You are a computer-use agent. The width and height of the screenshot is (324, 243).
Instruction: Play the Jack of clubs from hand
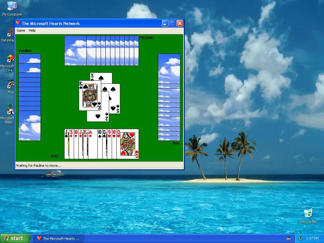(66, 144)
